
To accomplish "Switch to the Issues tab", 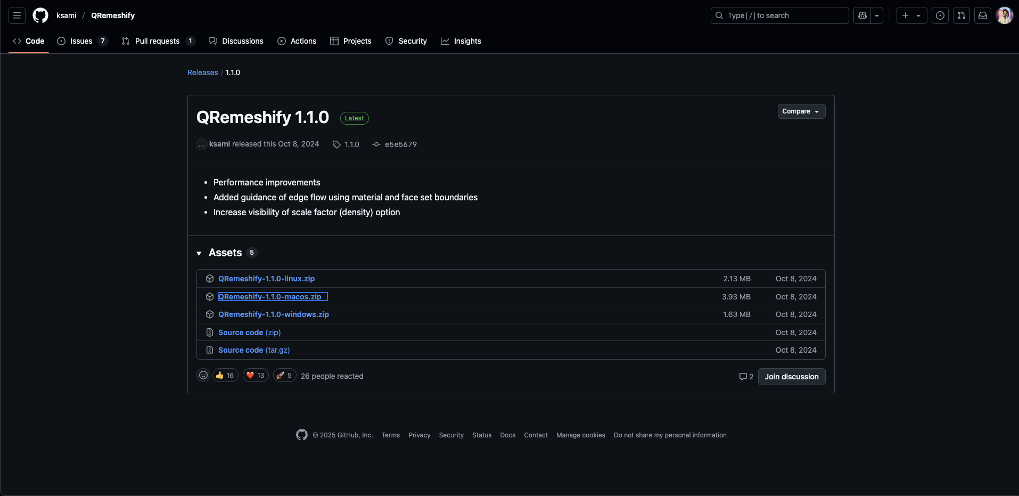I will 83,41.
